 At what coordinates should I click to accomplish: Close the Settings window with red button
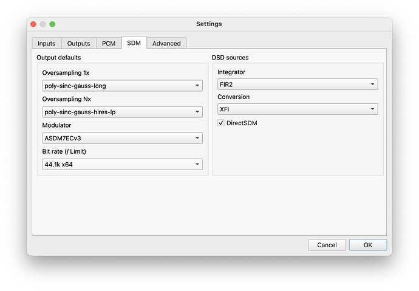tap(33, 24)
